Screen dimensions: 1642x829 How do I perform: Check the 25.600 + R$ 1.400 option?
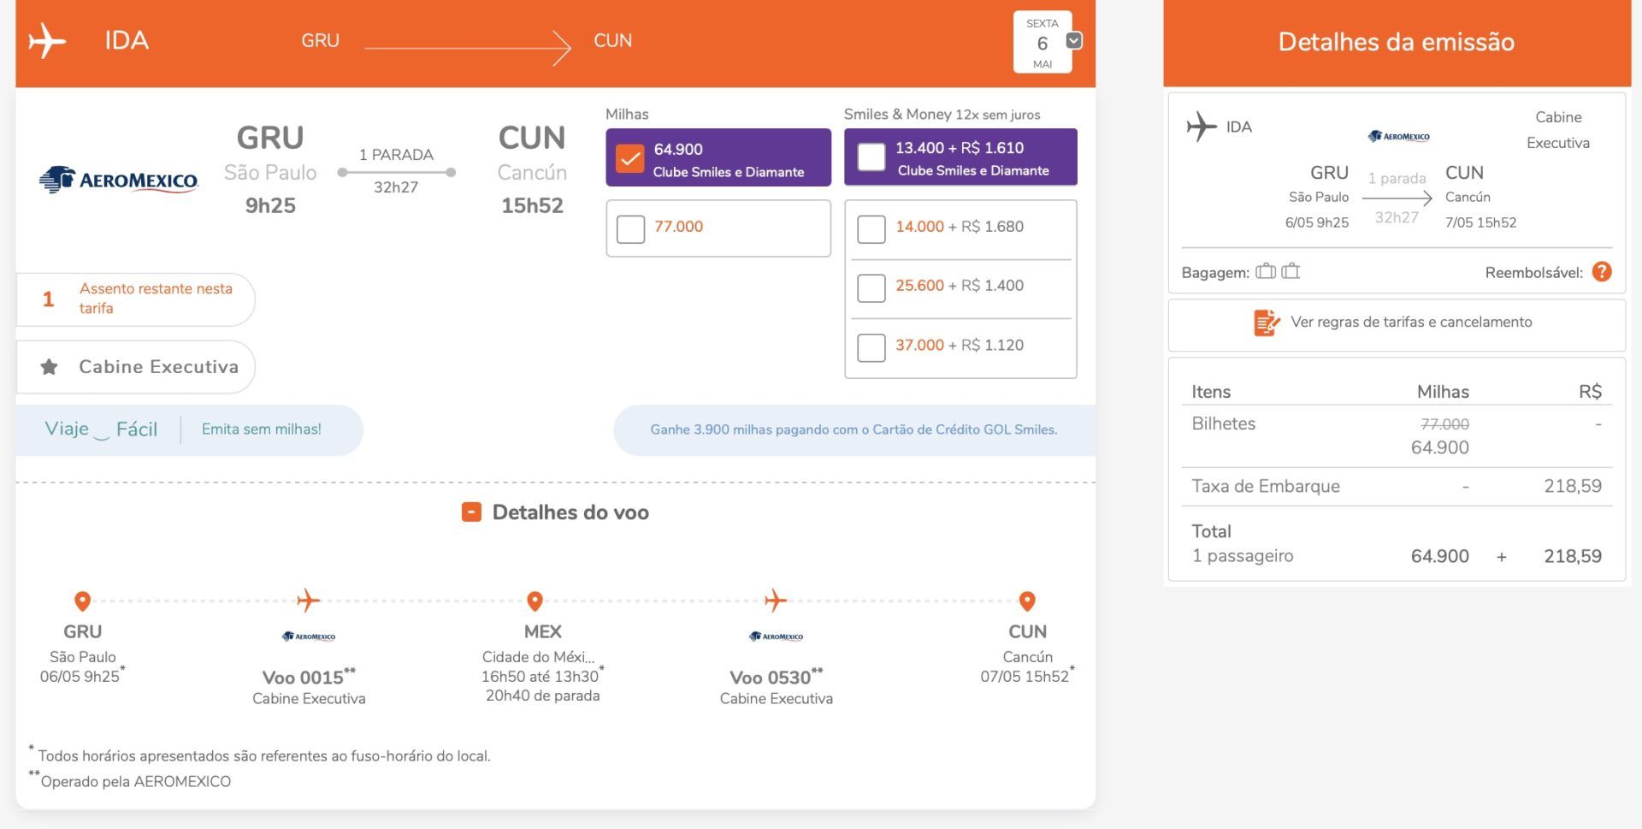click(871, 287)
